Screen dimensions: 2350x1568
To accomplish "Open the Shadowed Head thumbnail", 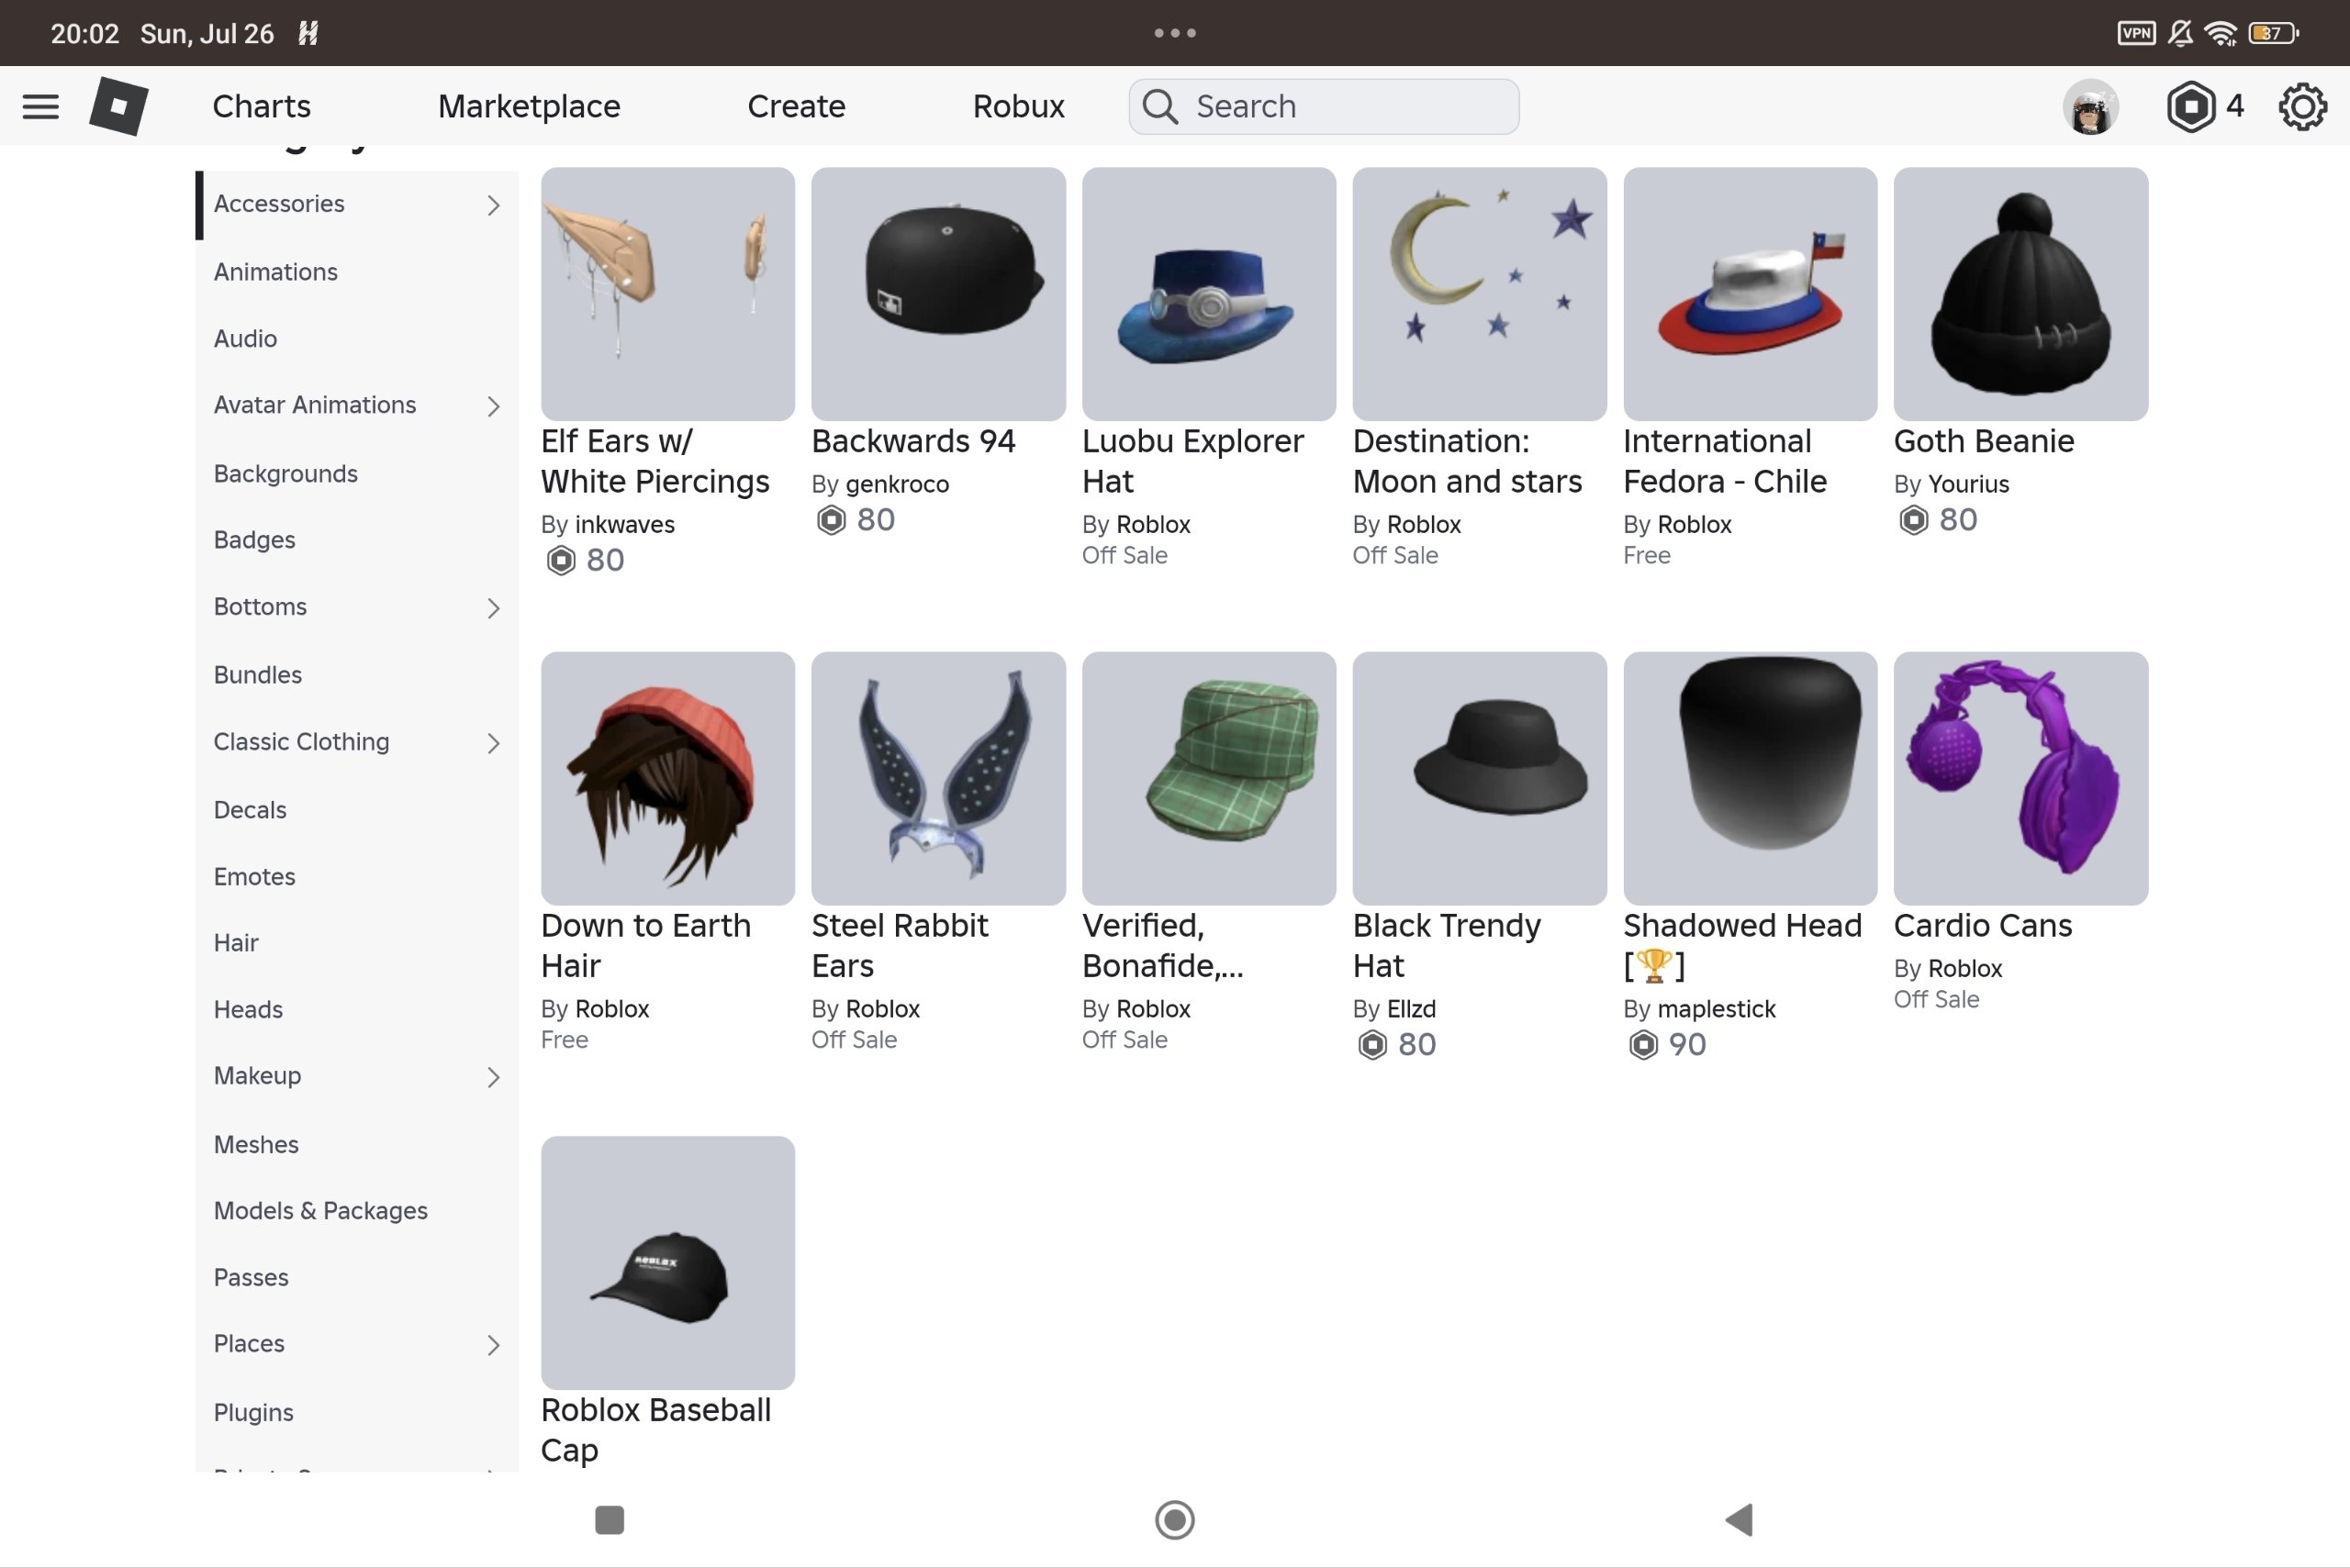I will [1751, 779].
